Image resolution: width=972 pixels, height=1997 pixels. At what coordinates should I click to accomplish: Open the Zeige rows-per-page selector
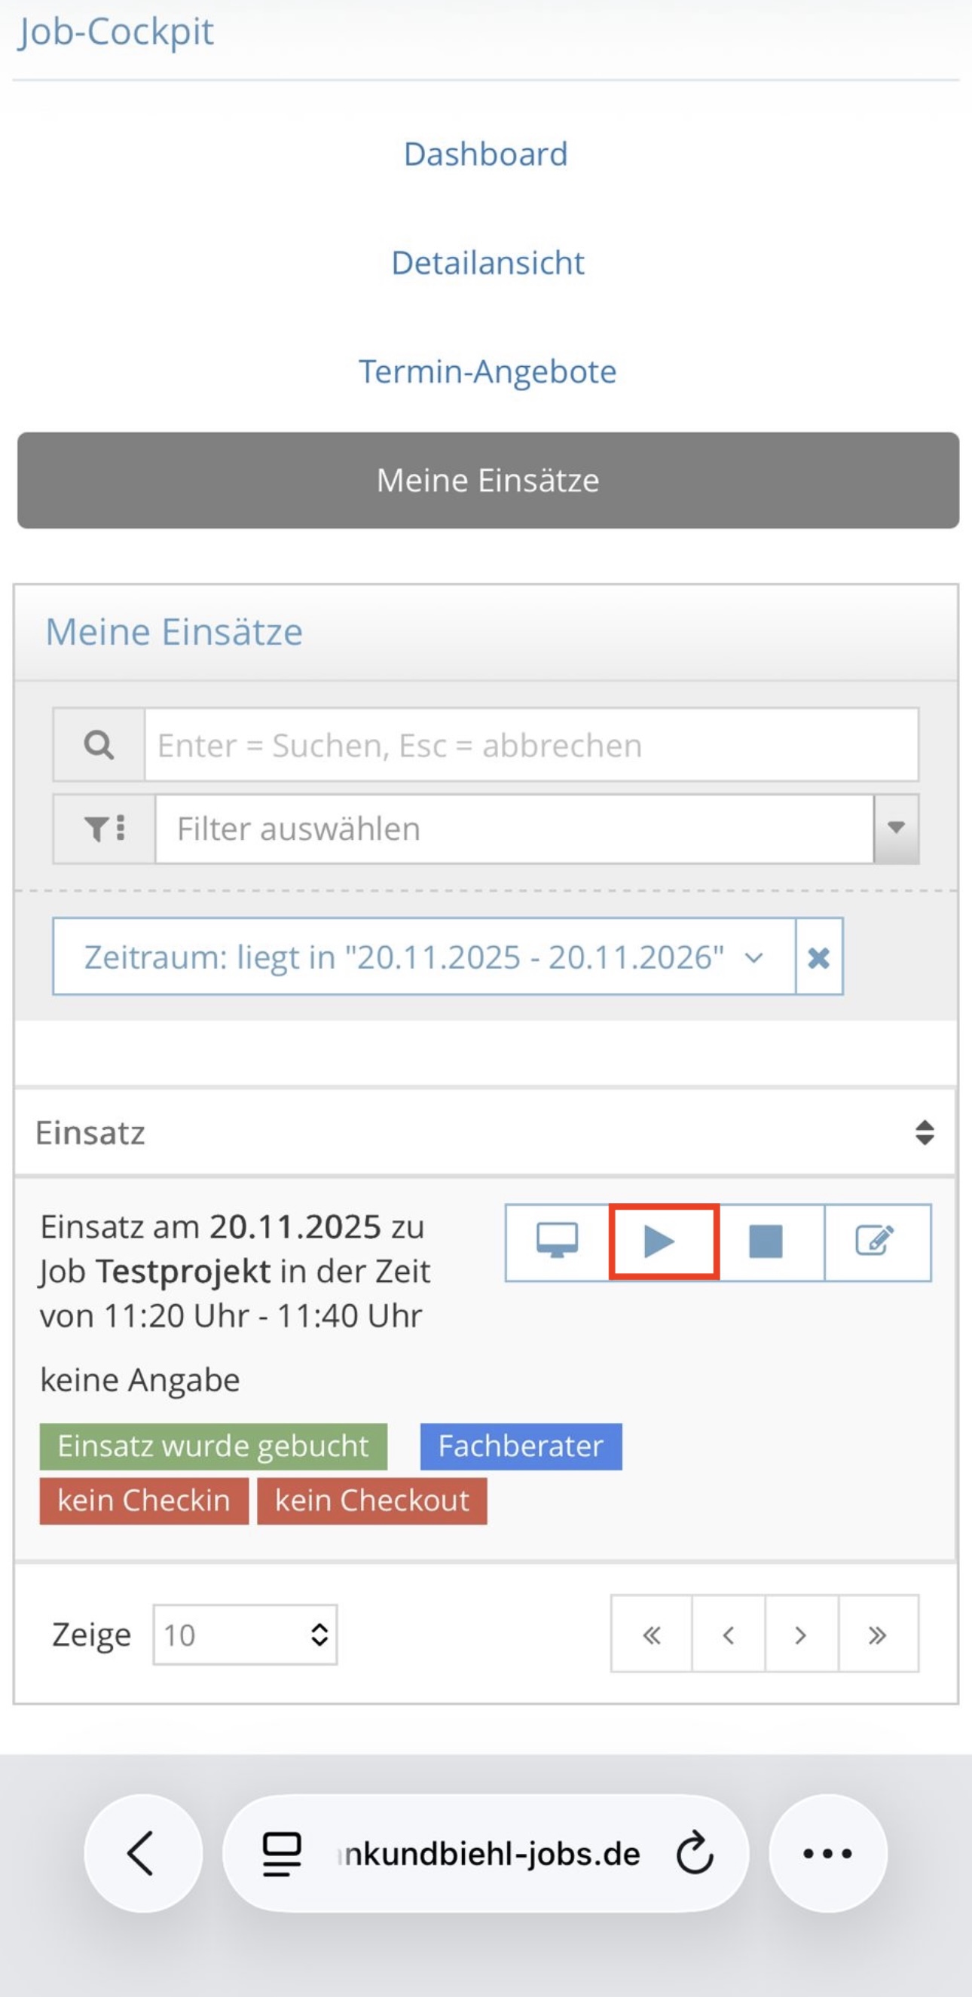245,1635
